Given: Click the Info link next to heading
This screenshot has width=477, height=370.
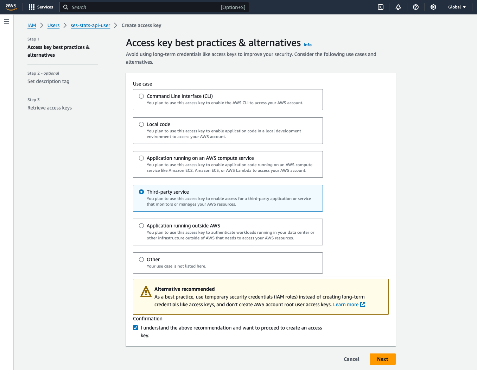Looking at the screenshot, I should (x=307, y=45).
